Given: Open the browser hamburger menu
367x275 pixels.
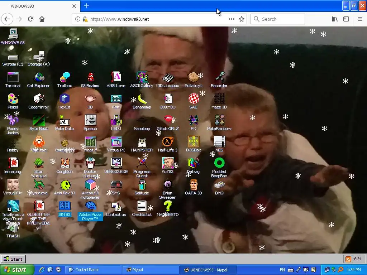Looking at the screenshot, I should click(x=360, y=19).
